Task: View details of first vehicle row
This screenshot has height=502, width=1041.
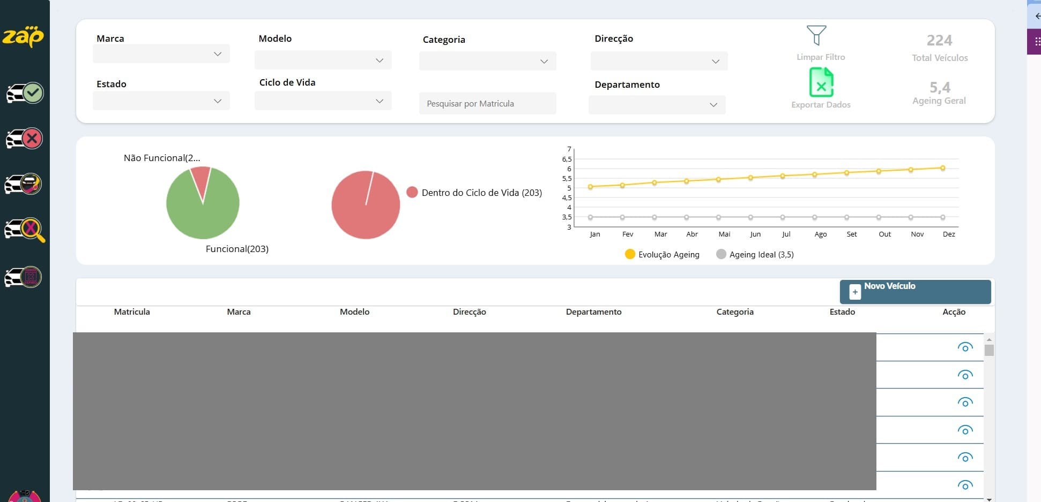Action: point(965,347)
